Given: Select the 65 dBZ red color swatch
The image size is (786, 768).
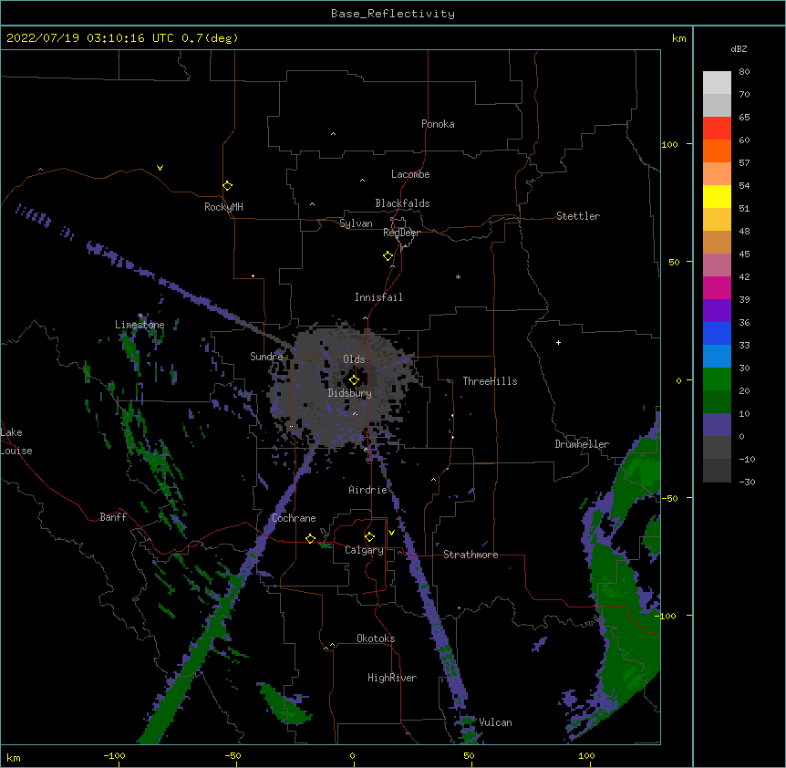Looking at the screenshot, I should coord(717,129).
